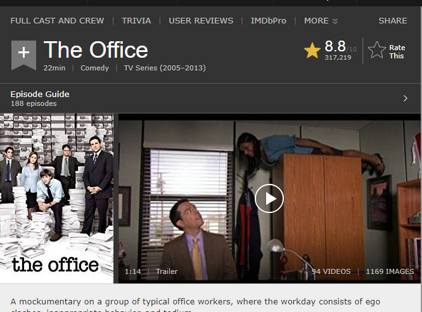Click the SHARE button
Screen dimensions: 422x312
tap(393, 21)
